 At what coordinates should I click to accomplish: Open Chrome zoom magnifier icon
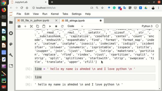coord(97,8)
